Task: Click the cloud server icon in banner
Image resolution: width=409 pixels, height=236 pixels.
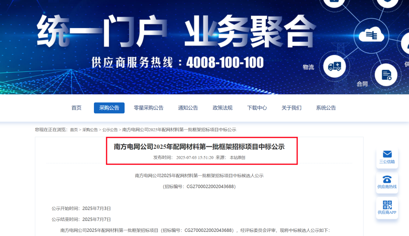Action: coord(371,36)
